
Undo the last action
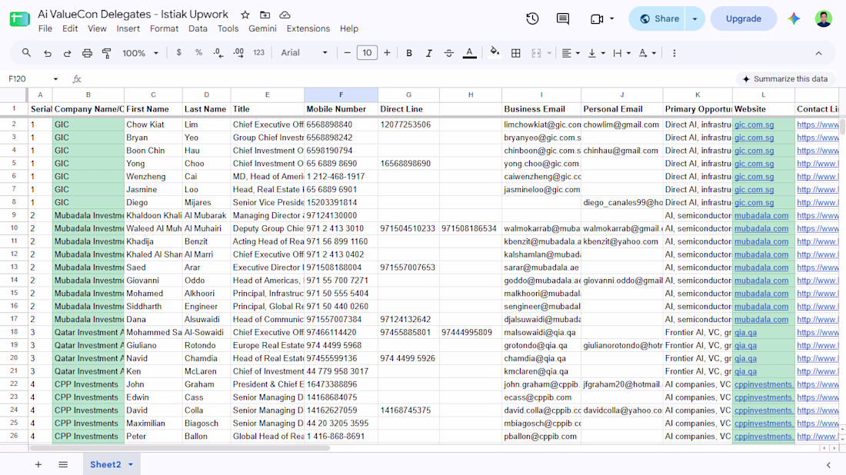(x=48, y=53)
